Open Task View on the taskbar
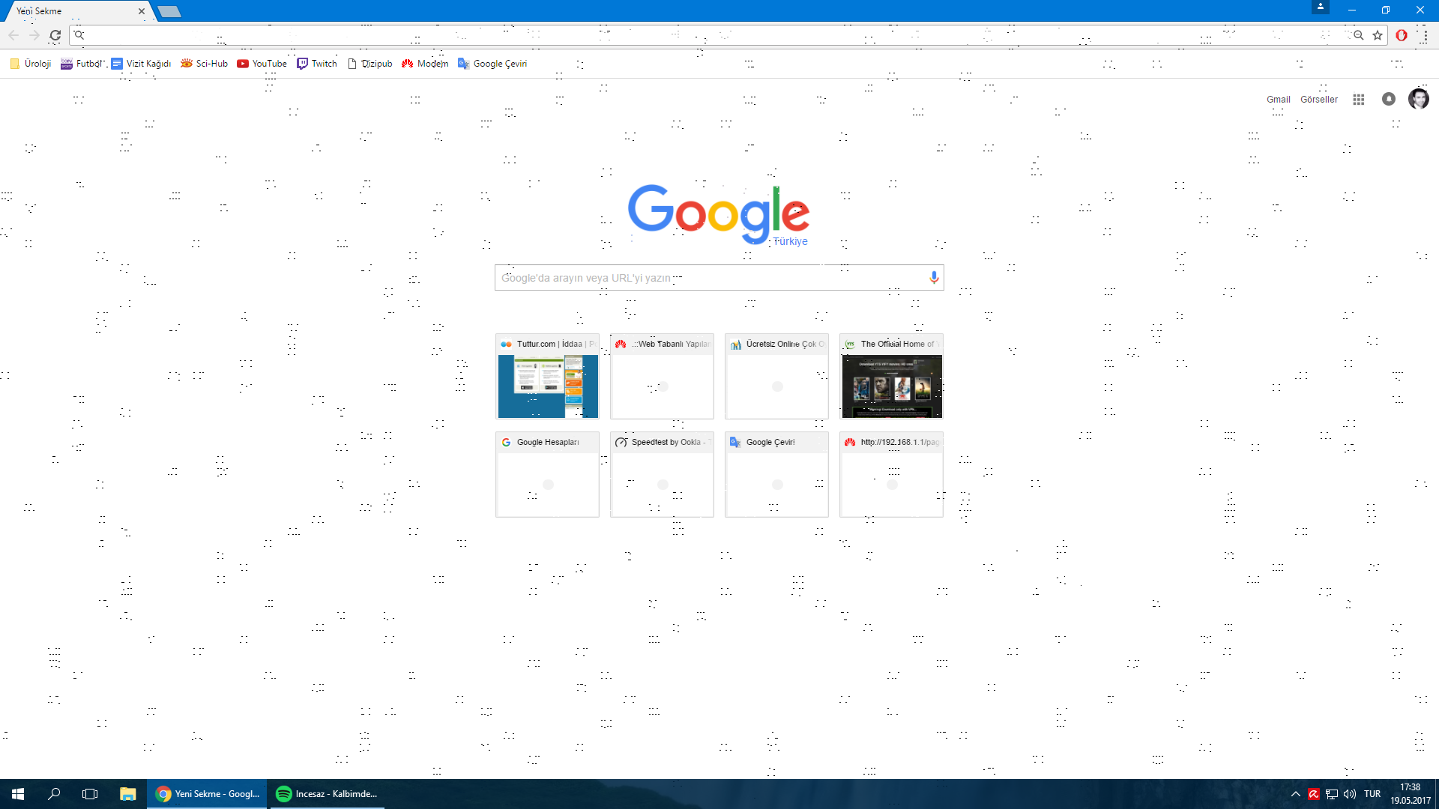The width and height of the screenshot is (1439, 809). (90, 794)
